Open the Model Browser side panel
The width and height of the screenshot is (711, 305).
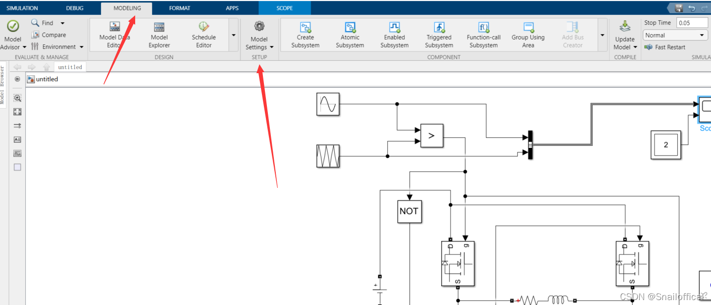[x=3, y=84]
